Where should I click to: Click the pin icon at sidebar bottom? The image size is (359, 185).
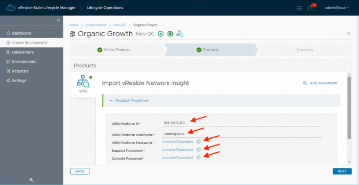[x=32, y=180]
